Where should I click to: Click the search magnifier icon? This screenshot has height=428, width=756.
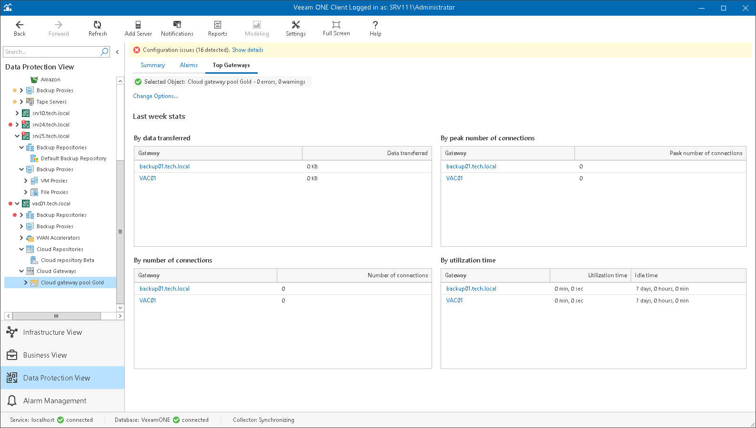[x=105, y=52]
